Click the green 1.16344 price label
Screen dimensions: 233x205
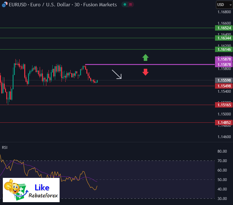(x=223, y=38)
